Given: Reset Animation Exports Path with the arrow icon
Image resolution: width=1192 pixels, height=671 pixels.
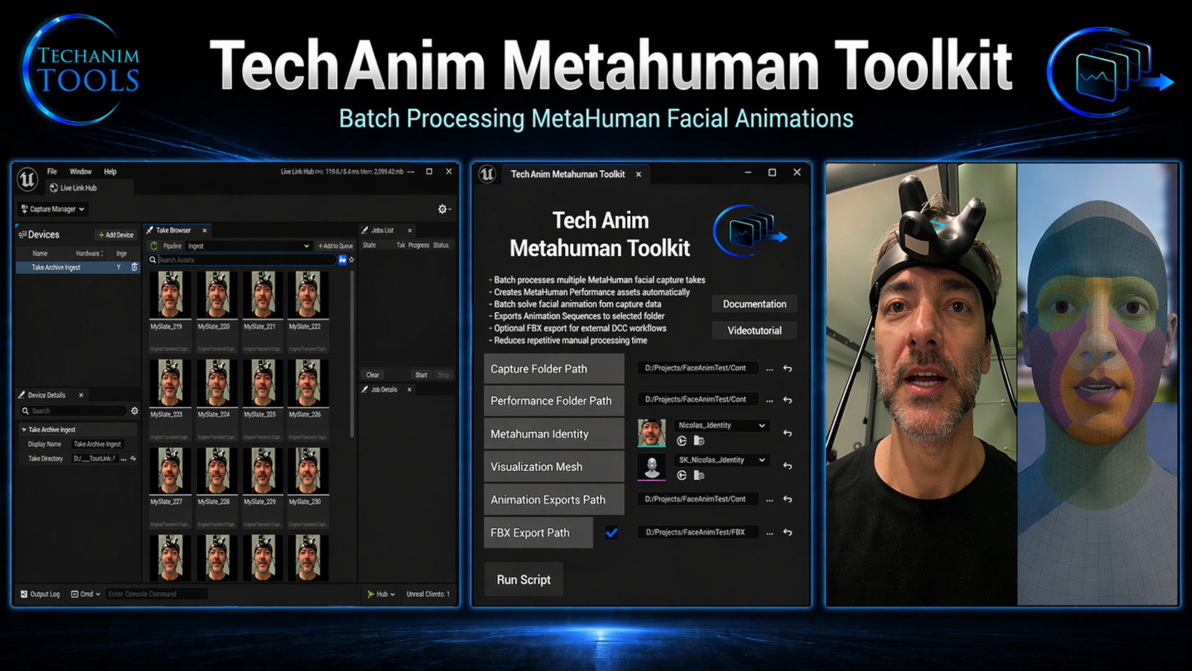Looking at the screenshot, I should [787, 500].
